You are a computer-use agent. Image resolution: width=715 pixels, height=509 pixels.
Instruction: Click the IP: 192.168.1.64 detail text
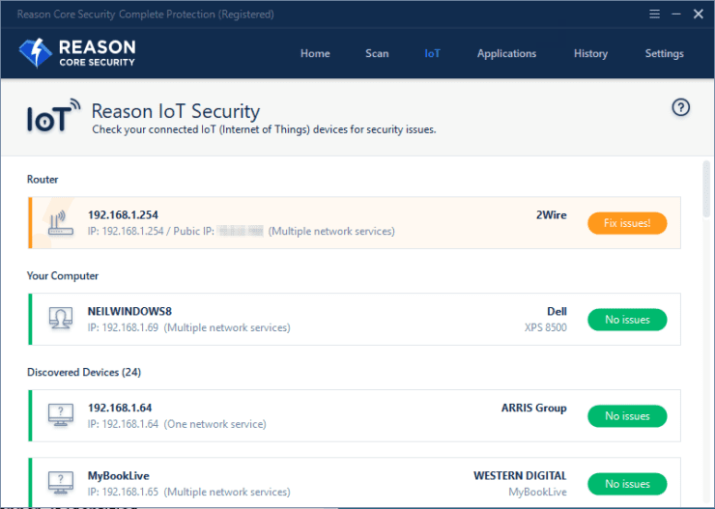pyautogui.click(x=123, y=424)
